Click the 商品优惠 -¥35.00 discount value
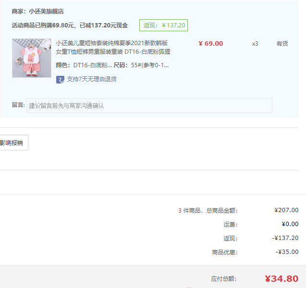Screen dimensions: 306x288 coord(287,252)
